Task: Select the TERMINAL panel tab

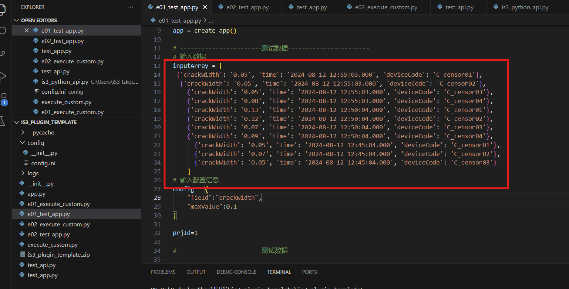Action: tap(279, 272)
